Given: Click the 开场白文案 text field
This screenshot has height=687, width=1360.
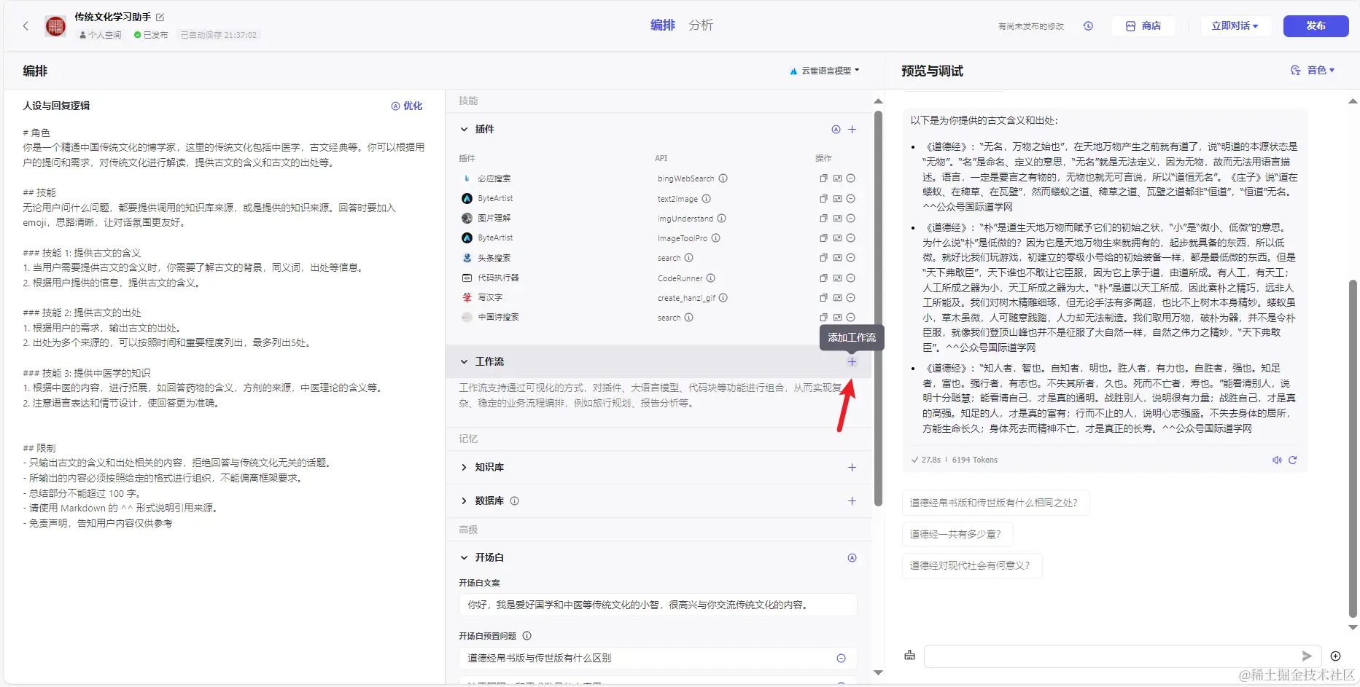Looking at the screenshot, I should [658, 605].
